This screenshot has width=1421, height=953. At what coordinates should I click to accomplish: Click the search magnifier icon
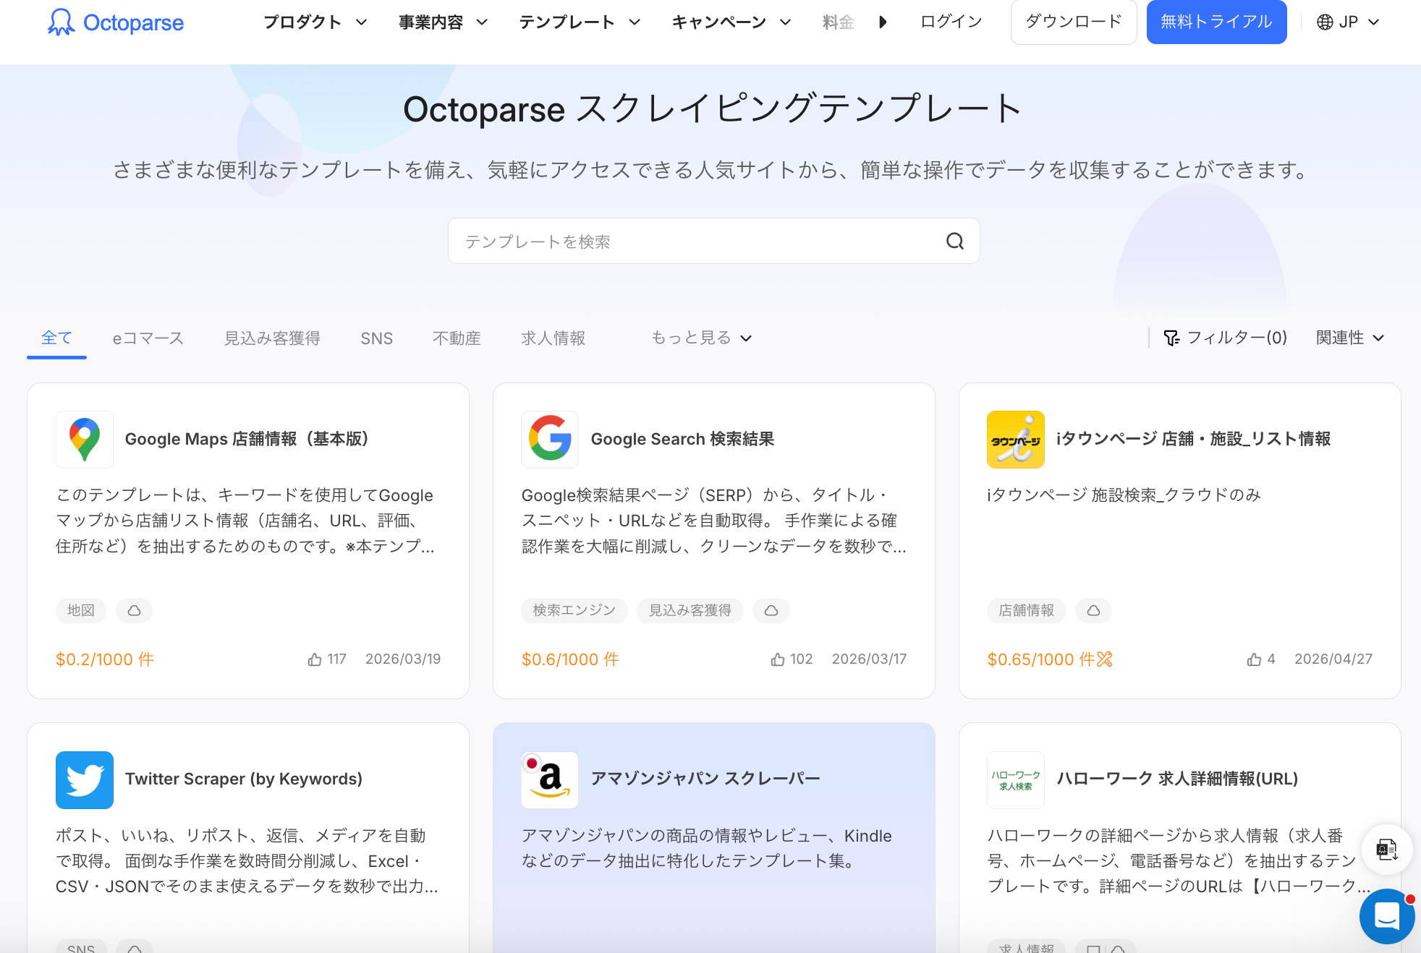(955, 242)
